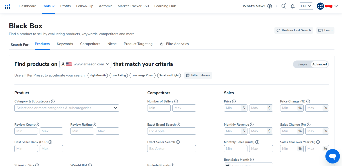
Task: Click the Monthly Revenue Max field
Action: [261, 131]
